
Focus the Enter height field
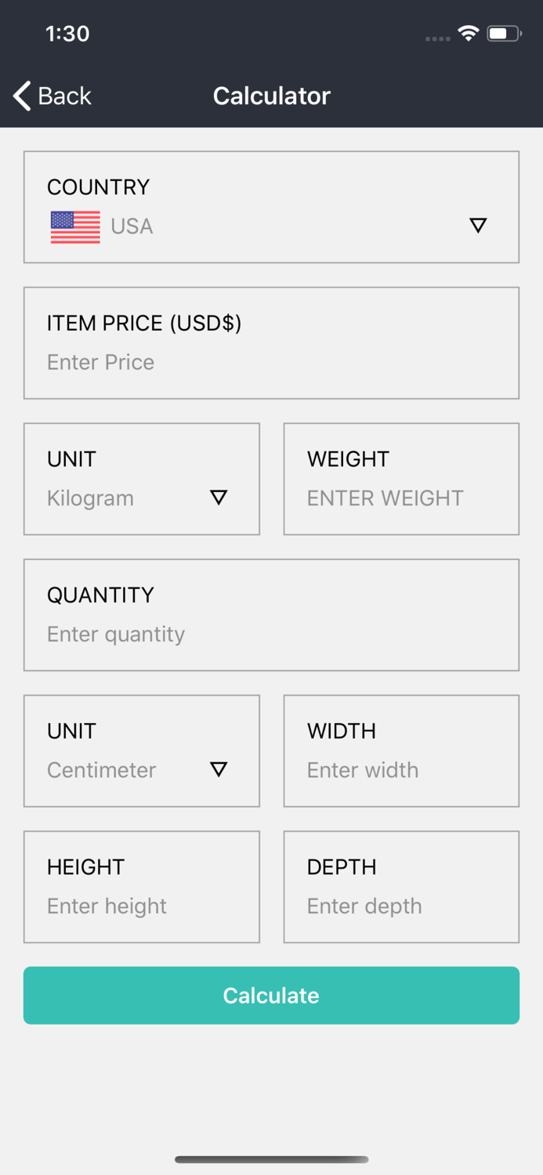[x=142, y=906]
